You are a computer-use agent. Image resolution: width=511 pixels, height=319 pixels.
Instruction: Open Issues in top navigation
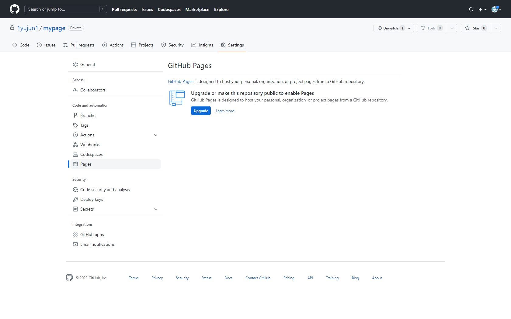point(147,9)
